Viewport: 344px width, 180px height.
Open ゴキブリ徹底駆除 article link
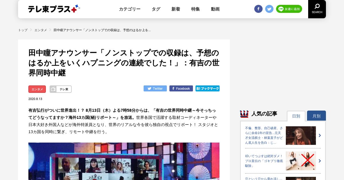tap(264, 161)
